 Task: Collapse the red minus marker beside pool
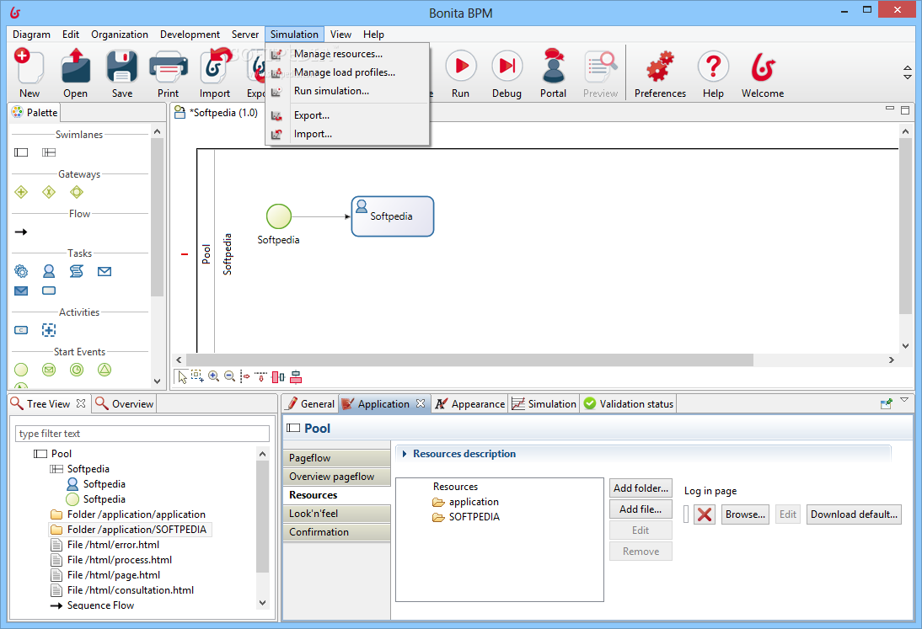[x=185, y=254]
